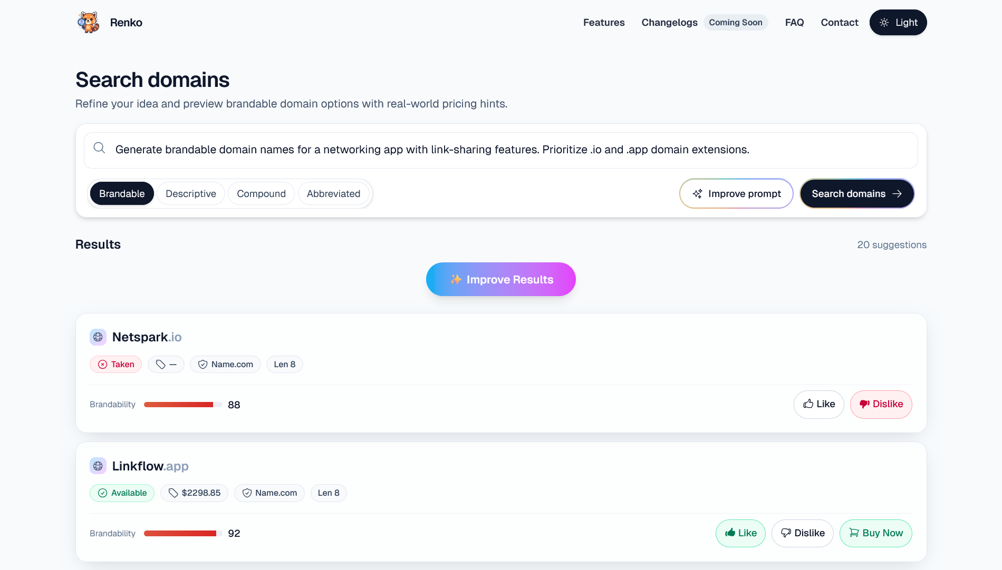The image size is (1002, 570).
Task: Choose the Compound naming style
Action: point(261,194)
